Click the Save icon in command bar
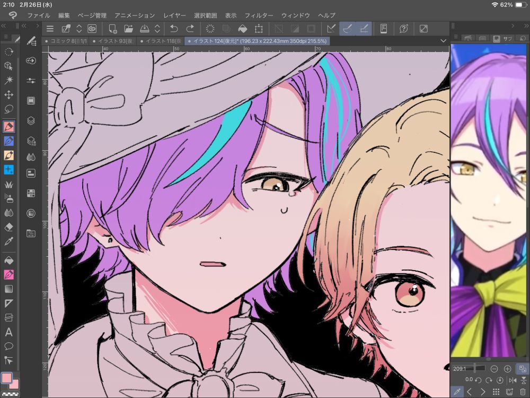This screenshot has height=398, width=530. coord(145,29)
